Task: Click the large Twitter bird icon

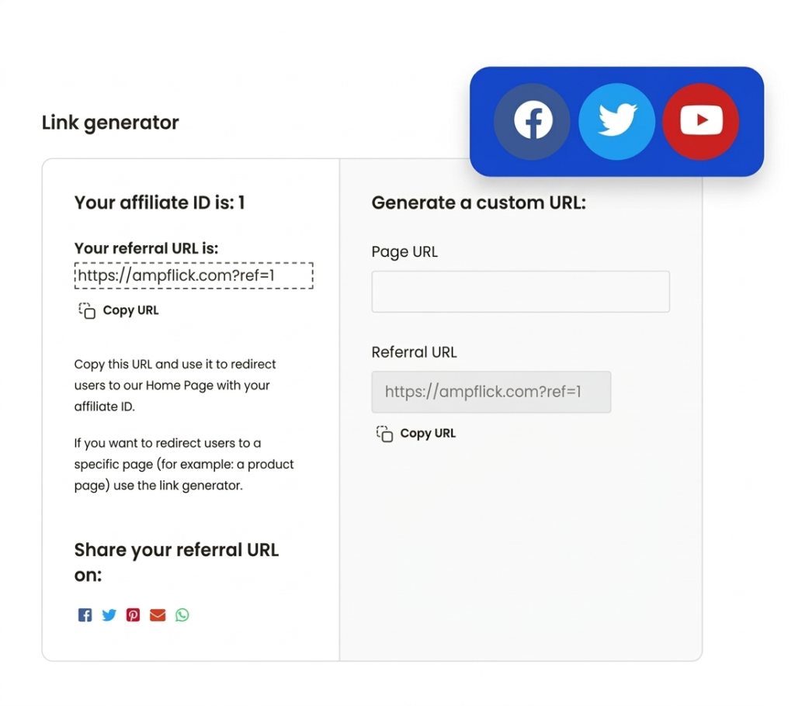Action: [x=617, y=121]
